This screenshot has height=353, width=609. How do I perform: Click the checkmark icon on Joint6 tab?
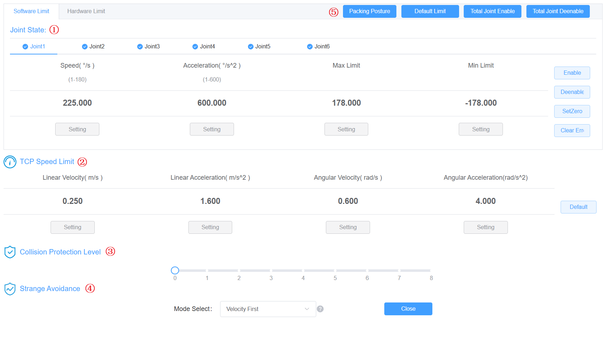[x=309, y=46]
